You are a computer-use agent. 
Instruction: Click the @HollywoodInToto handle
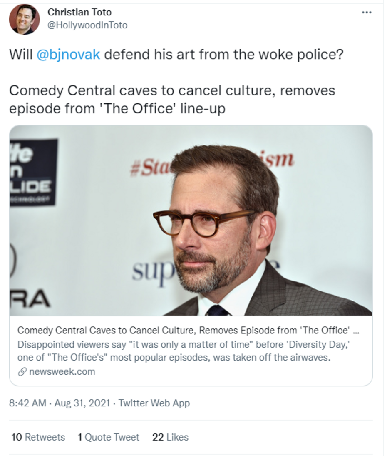[x=87, y=25]
